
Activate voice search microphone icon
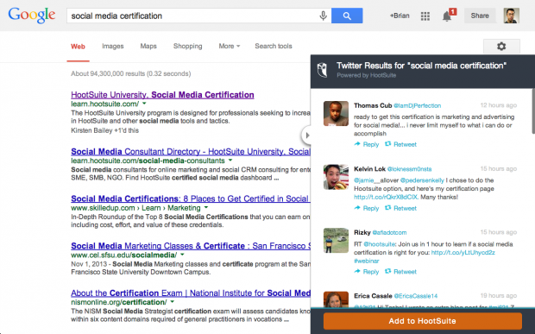click(x=323, y=16)
